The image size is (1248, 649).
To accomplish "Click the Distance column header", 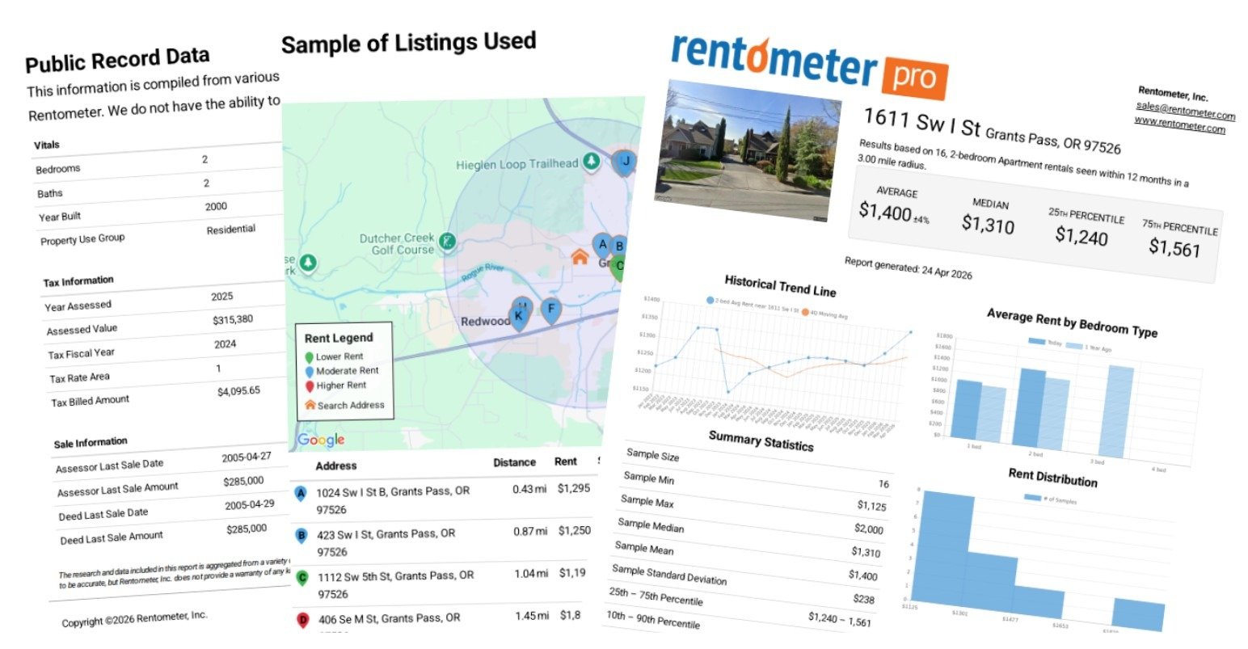I will (x=515, y=462).
